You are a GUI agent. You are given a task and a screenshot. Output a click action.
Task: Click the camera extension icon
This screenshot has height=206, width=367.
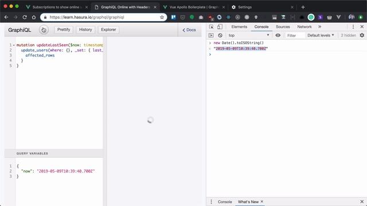201,17
